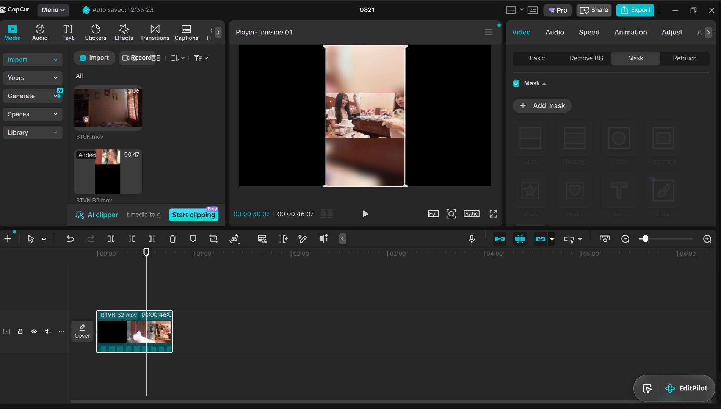Click Start clipping button
Image resolution: width=721 pixels, height=409 pixels.
pyautogui.click(x=193, y=215)
